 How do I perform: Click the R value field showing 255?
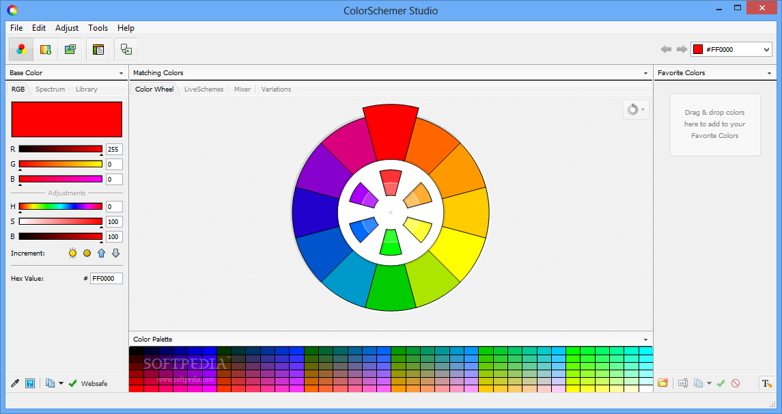pos(114,149)
